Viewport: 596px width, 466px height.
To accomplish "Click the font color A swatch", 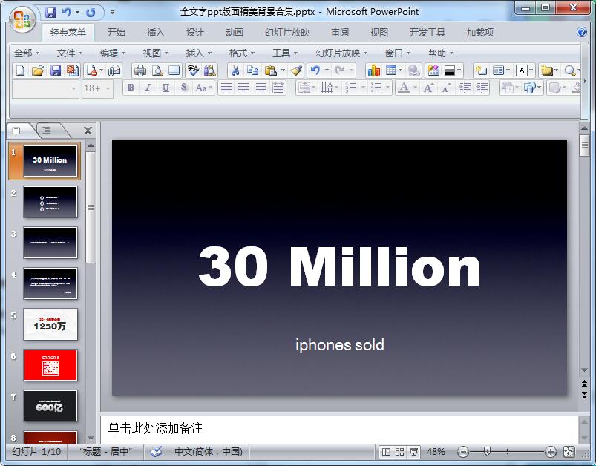I will point(404,88).
